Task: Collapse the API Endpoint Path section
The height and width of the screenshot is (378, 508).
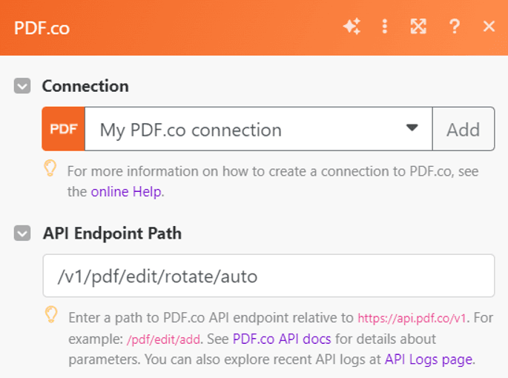Action: pos(23,233)
